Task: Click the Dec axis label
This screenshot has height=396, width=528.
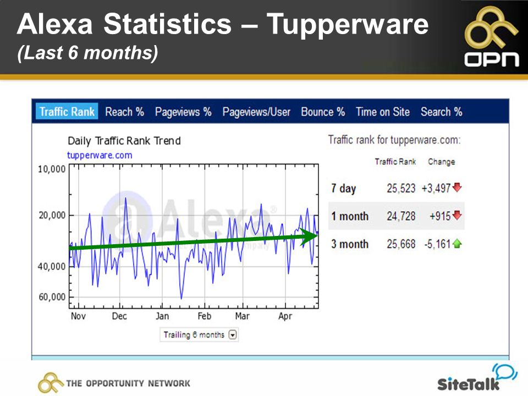Action: [119, 316]
